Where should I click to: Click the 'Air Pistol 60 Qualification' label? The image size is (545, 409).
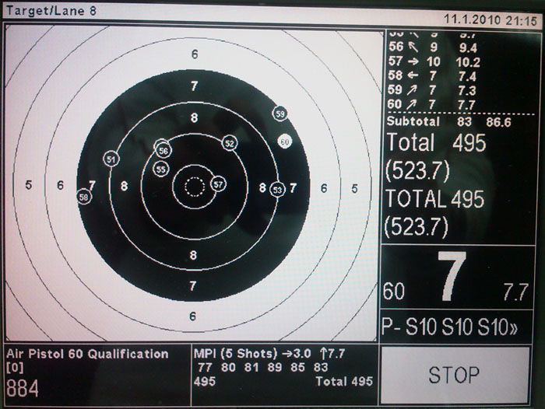[87, 354]
